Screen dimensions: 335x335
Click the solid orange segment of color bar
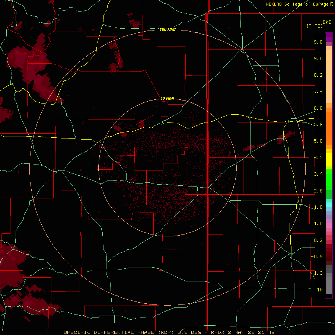click(x=329, y=128)
